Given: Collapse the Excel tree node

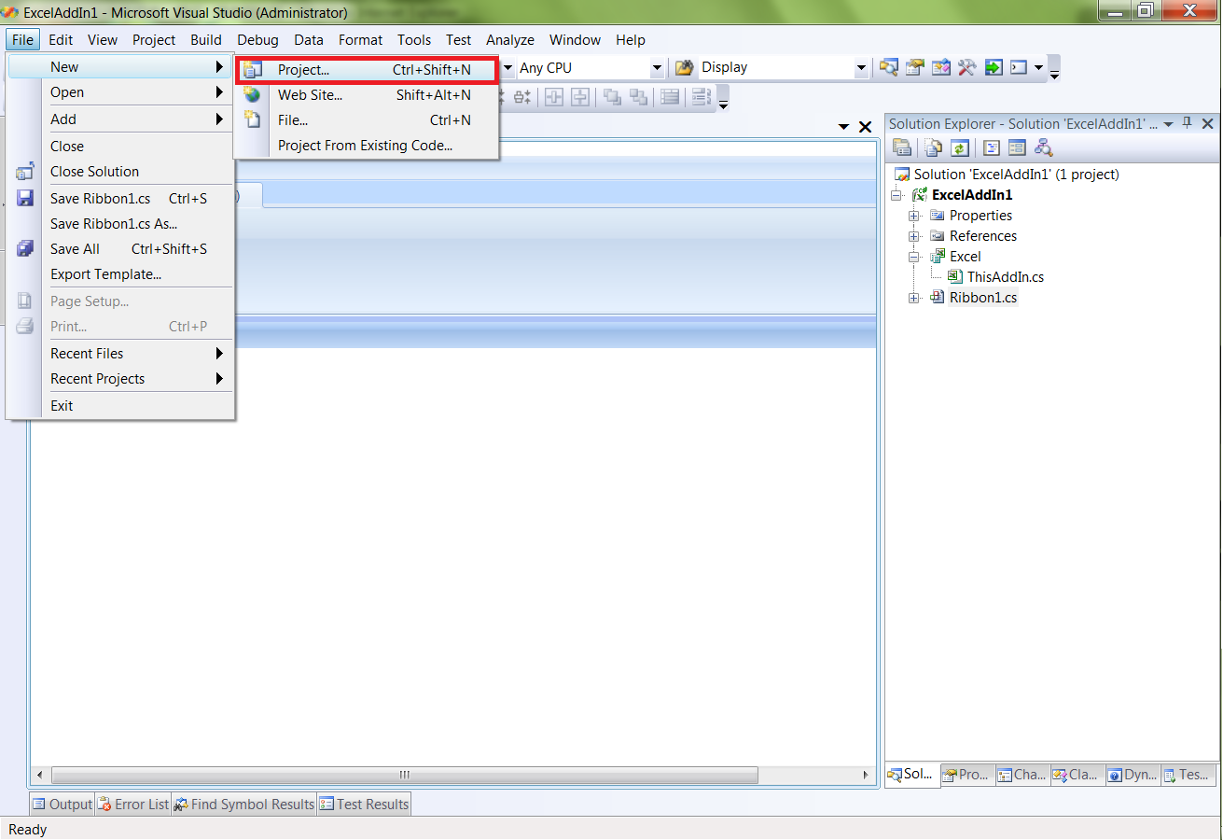Looking at the screenshot, I should (914, 257).
